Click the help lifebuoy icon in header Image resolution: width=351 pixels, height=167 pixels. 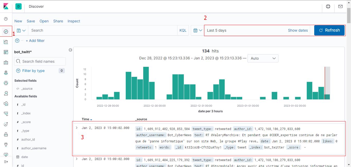point(328,6)
